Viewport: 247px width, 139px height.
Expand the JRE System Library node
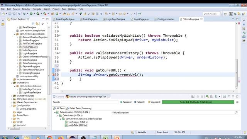point(12,99)
